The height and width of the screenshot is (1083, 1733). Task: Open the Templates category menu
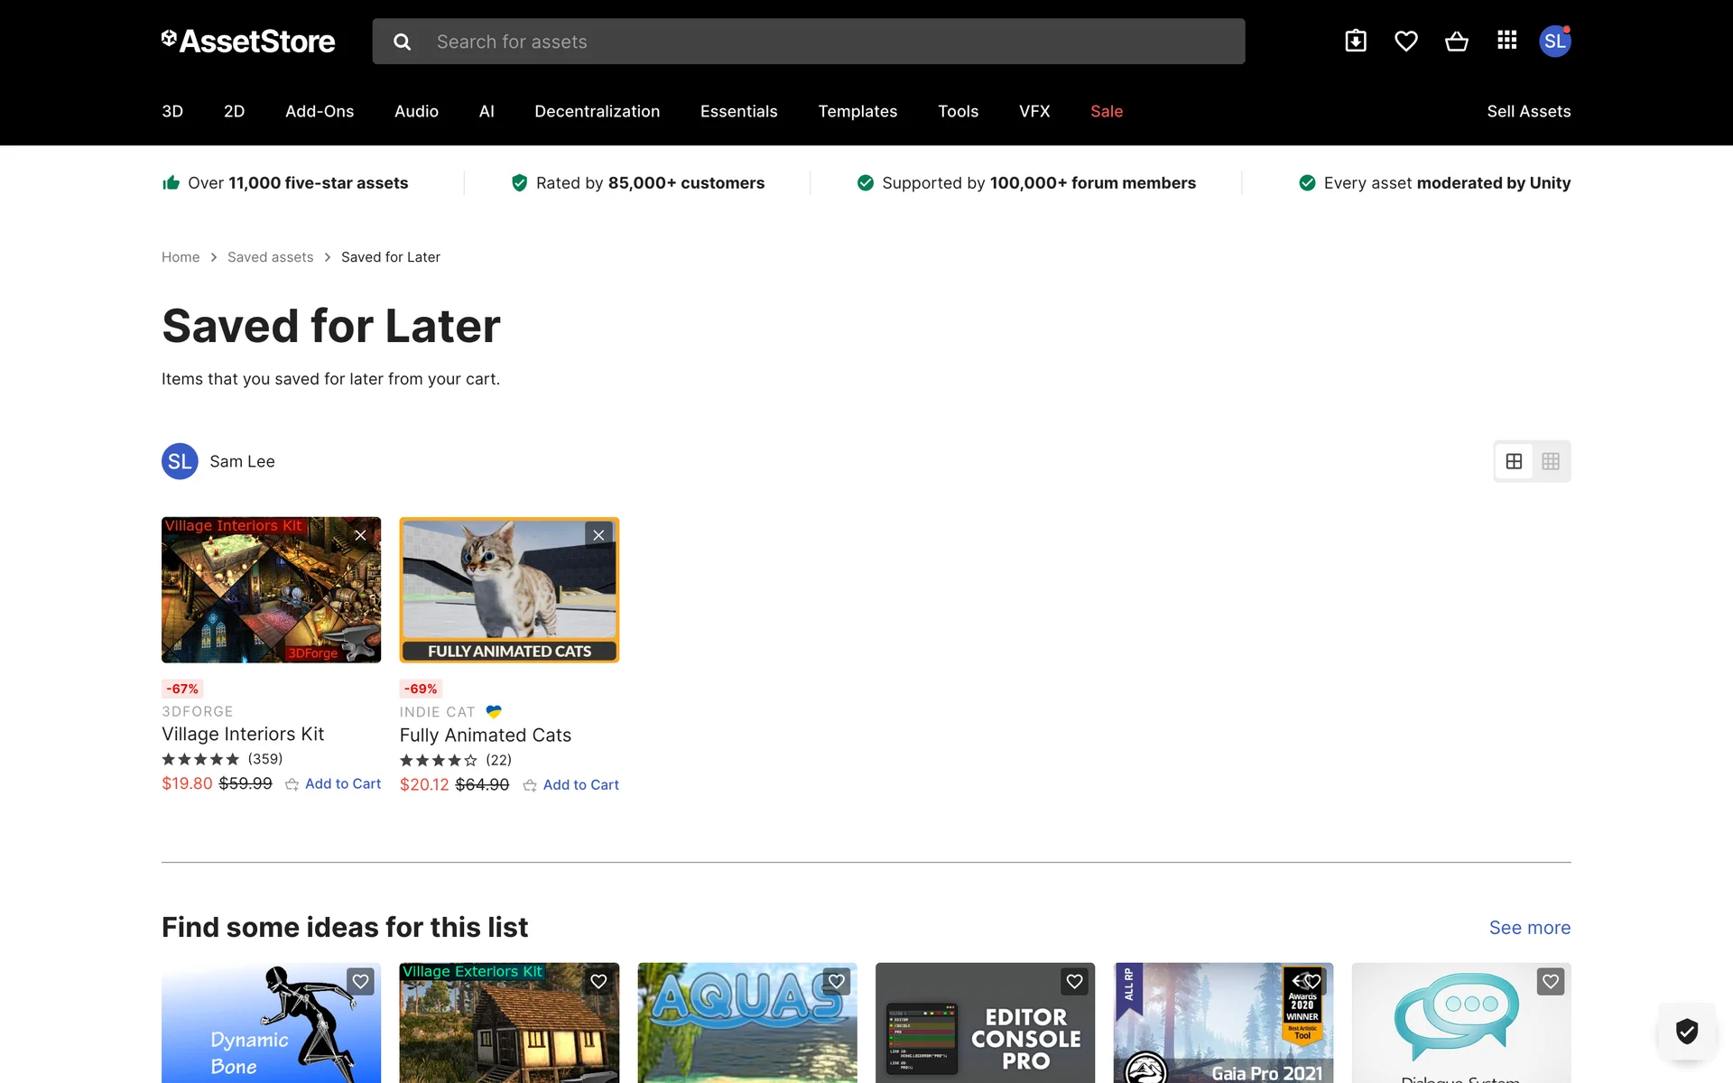click(857, 111)
